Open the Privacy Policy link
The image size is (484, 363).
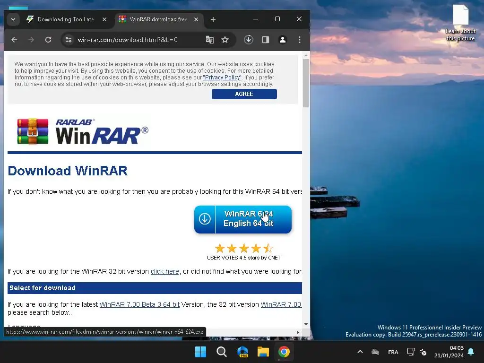pos(222,78)
